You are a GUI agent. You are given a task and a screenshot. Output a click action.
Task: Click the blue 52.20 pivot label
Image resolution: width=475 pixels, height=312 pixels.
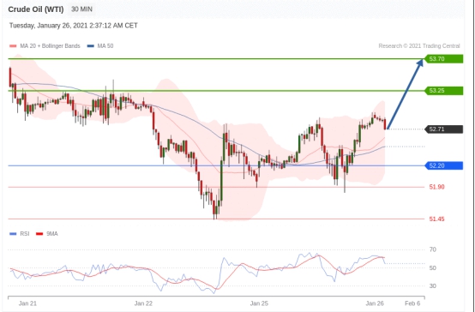[x=444, y=165]
